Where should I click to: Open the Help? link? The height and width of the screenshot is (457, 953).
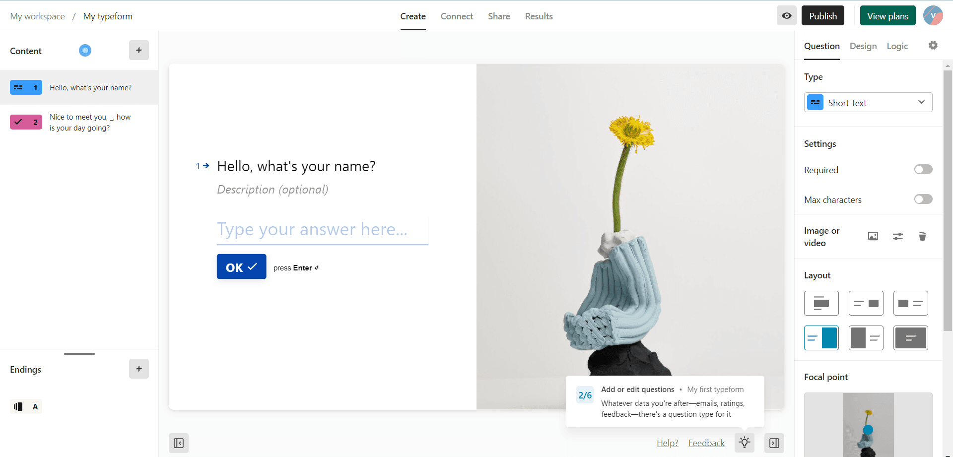[x=667, y=443]
